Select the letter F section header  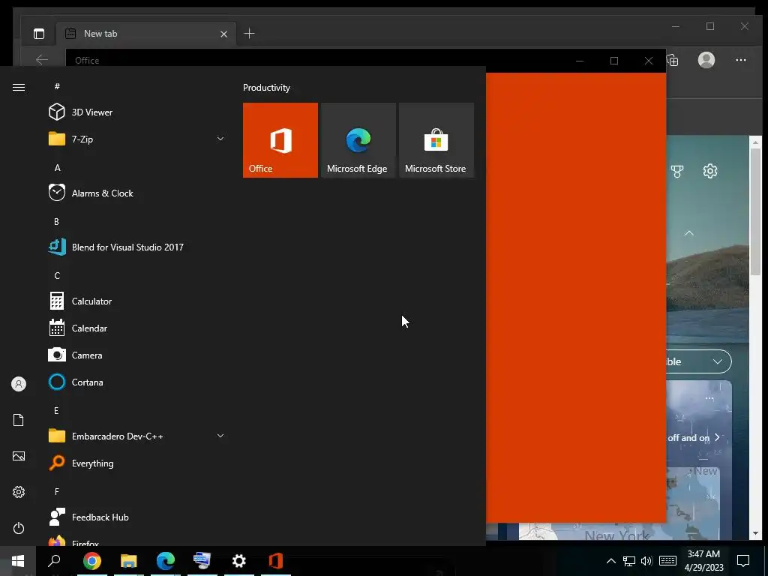(x=56, y=491)
